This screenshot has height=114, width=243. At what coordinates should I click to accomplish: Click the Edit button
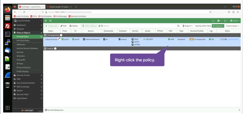[x=63, y=26]
